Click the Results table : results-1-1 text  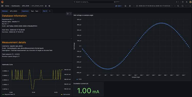tap(11, 22)
